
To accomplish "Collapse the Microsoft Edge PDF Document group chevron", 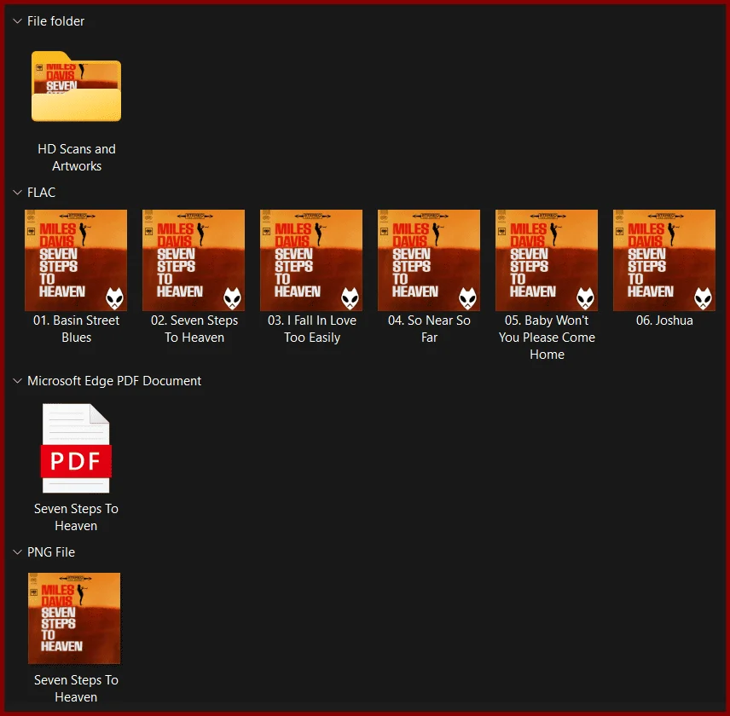I will [x=17, y=380].
